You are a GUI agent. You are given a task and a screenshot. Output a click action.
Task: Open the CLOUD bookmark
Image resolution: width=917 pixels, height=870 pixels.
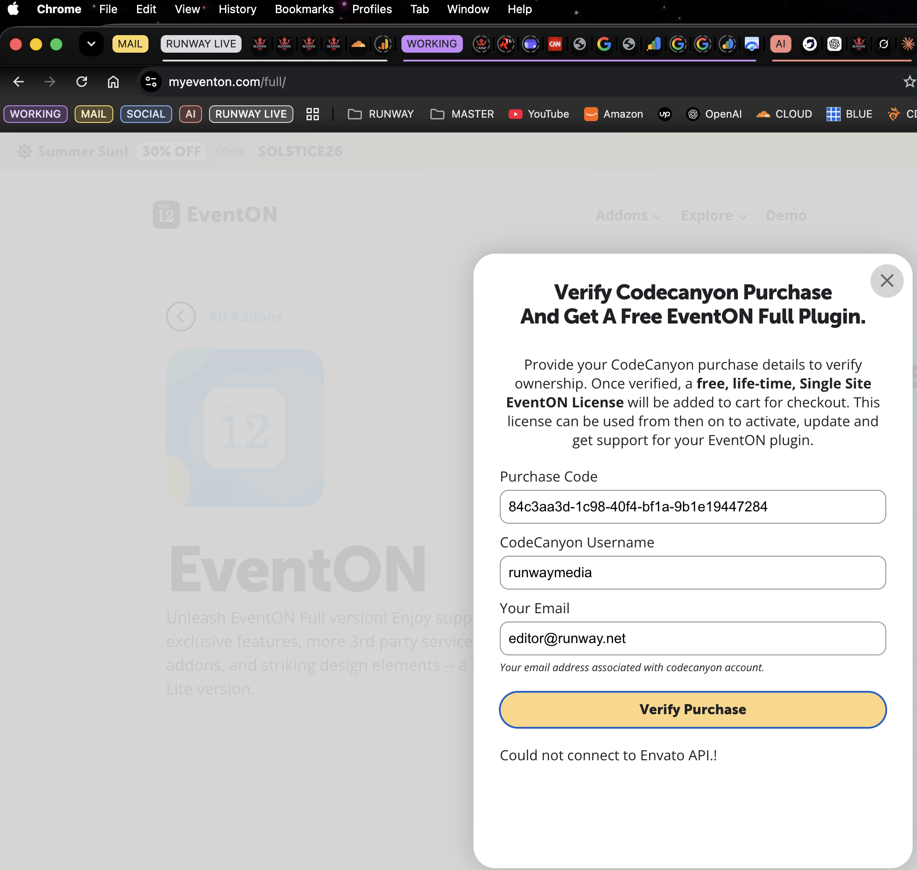(784, 114)
